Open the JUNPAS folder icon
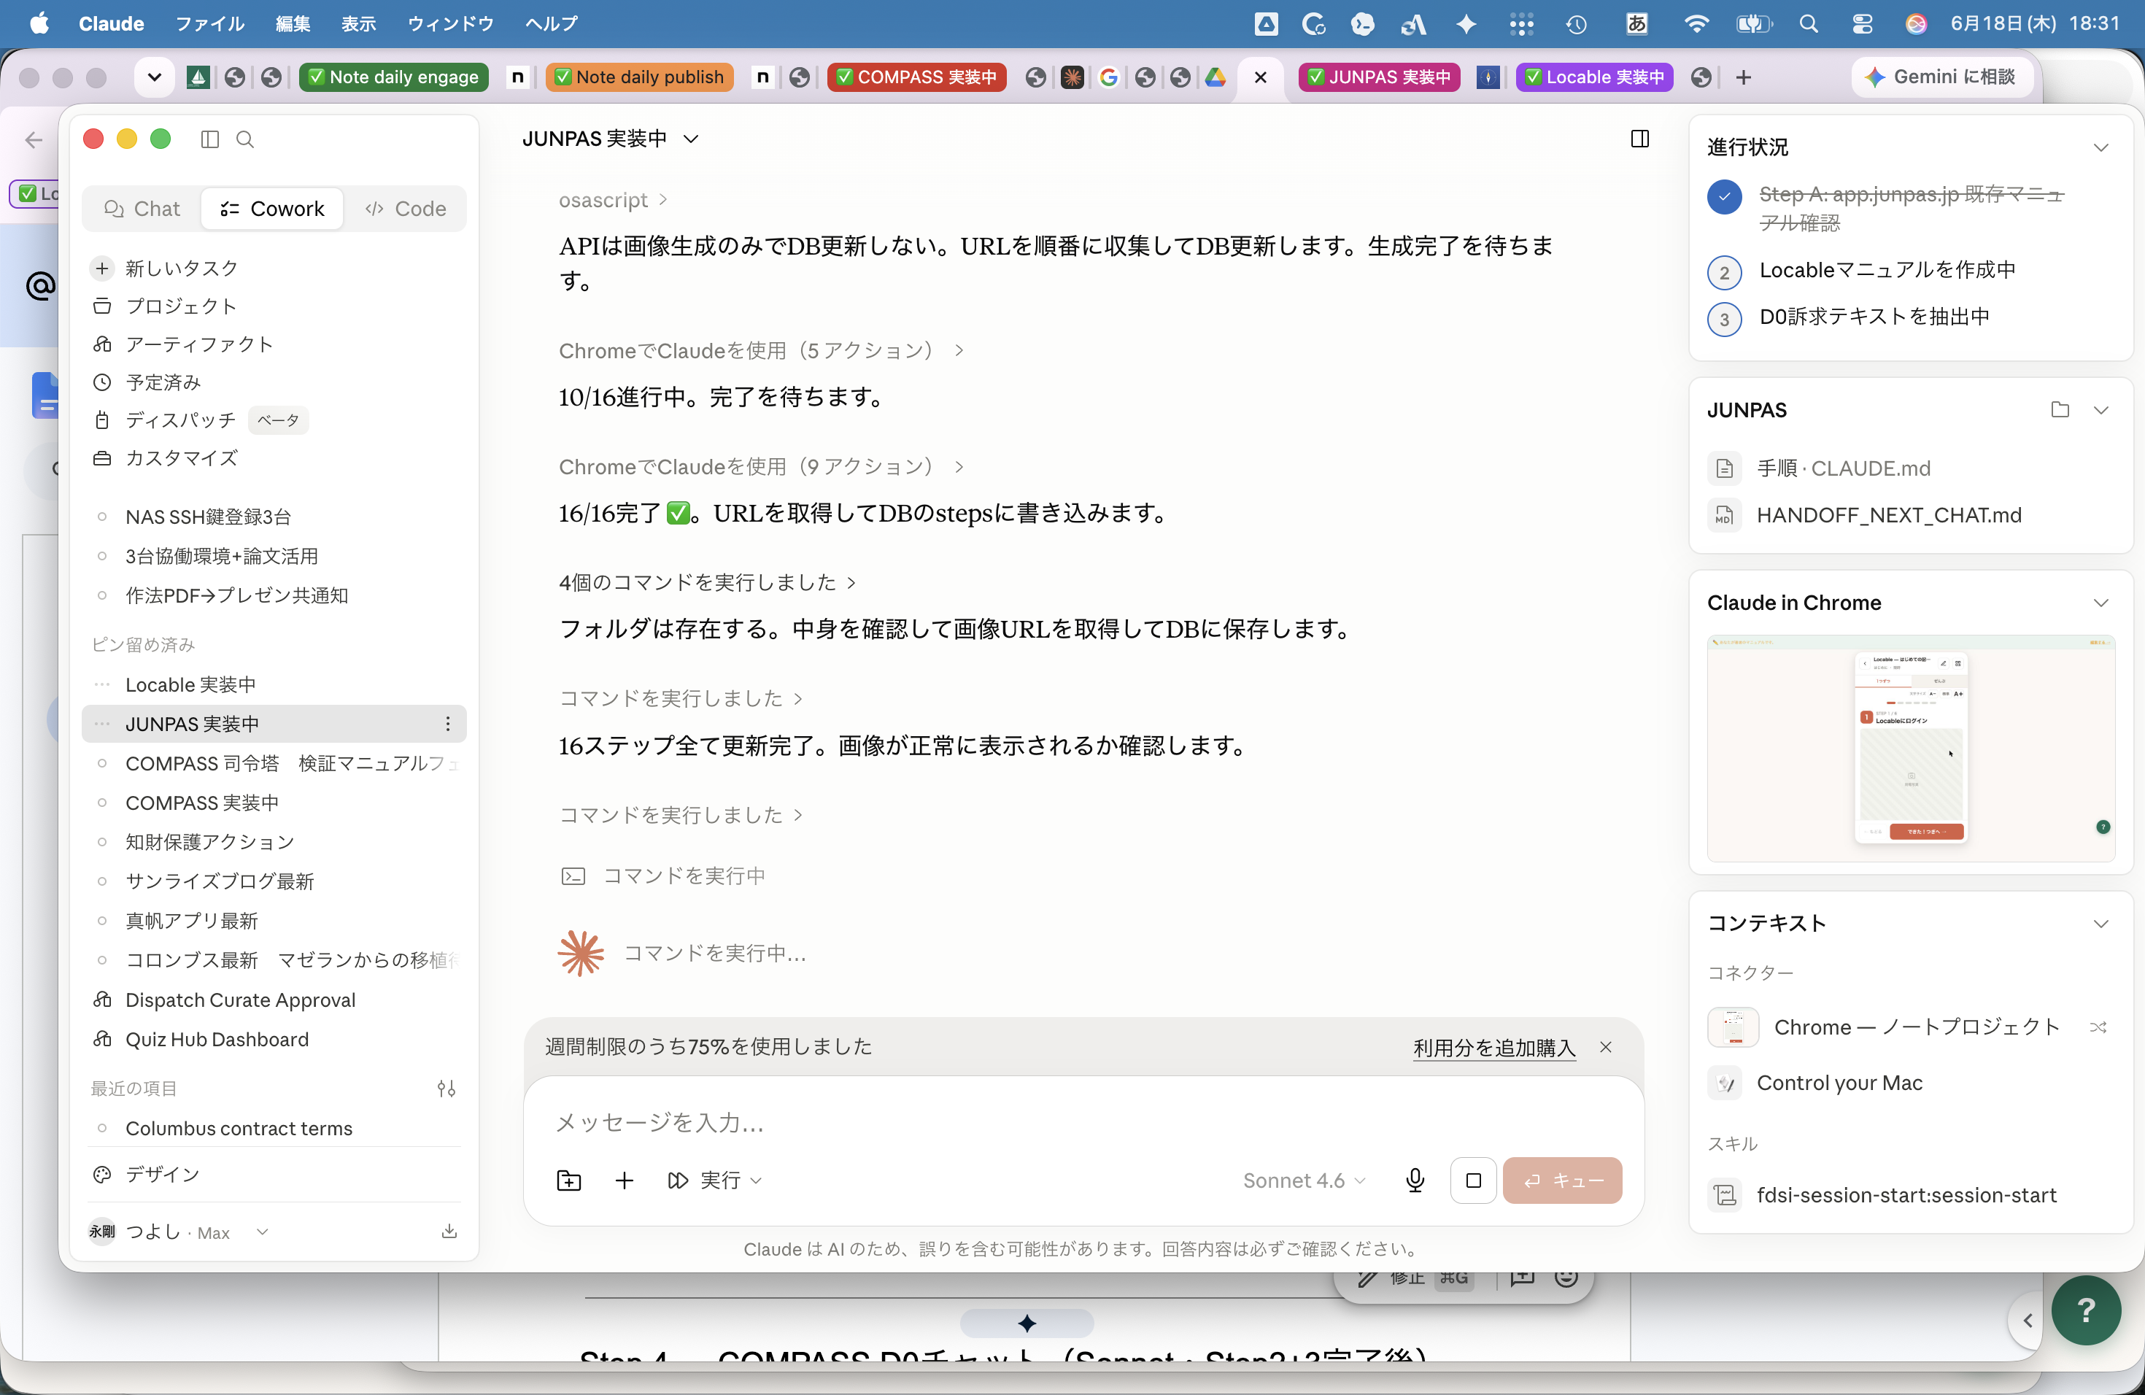2145x1395 pixels. [2060, 410]
